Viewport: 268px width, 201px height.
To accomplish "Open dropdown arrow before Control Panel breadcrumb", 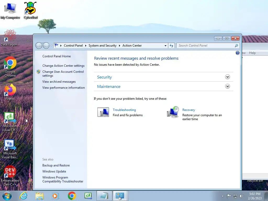I will (x=61, y=46).
